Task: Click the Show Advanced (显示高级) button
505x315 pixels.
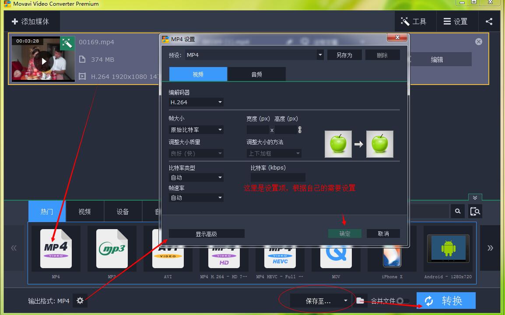Action: click(207, 234)
